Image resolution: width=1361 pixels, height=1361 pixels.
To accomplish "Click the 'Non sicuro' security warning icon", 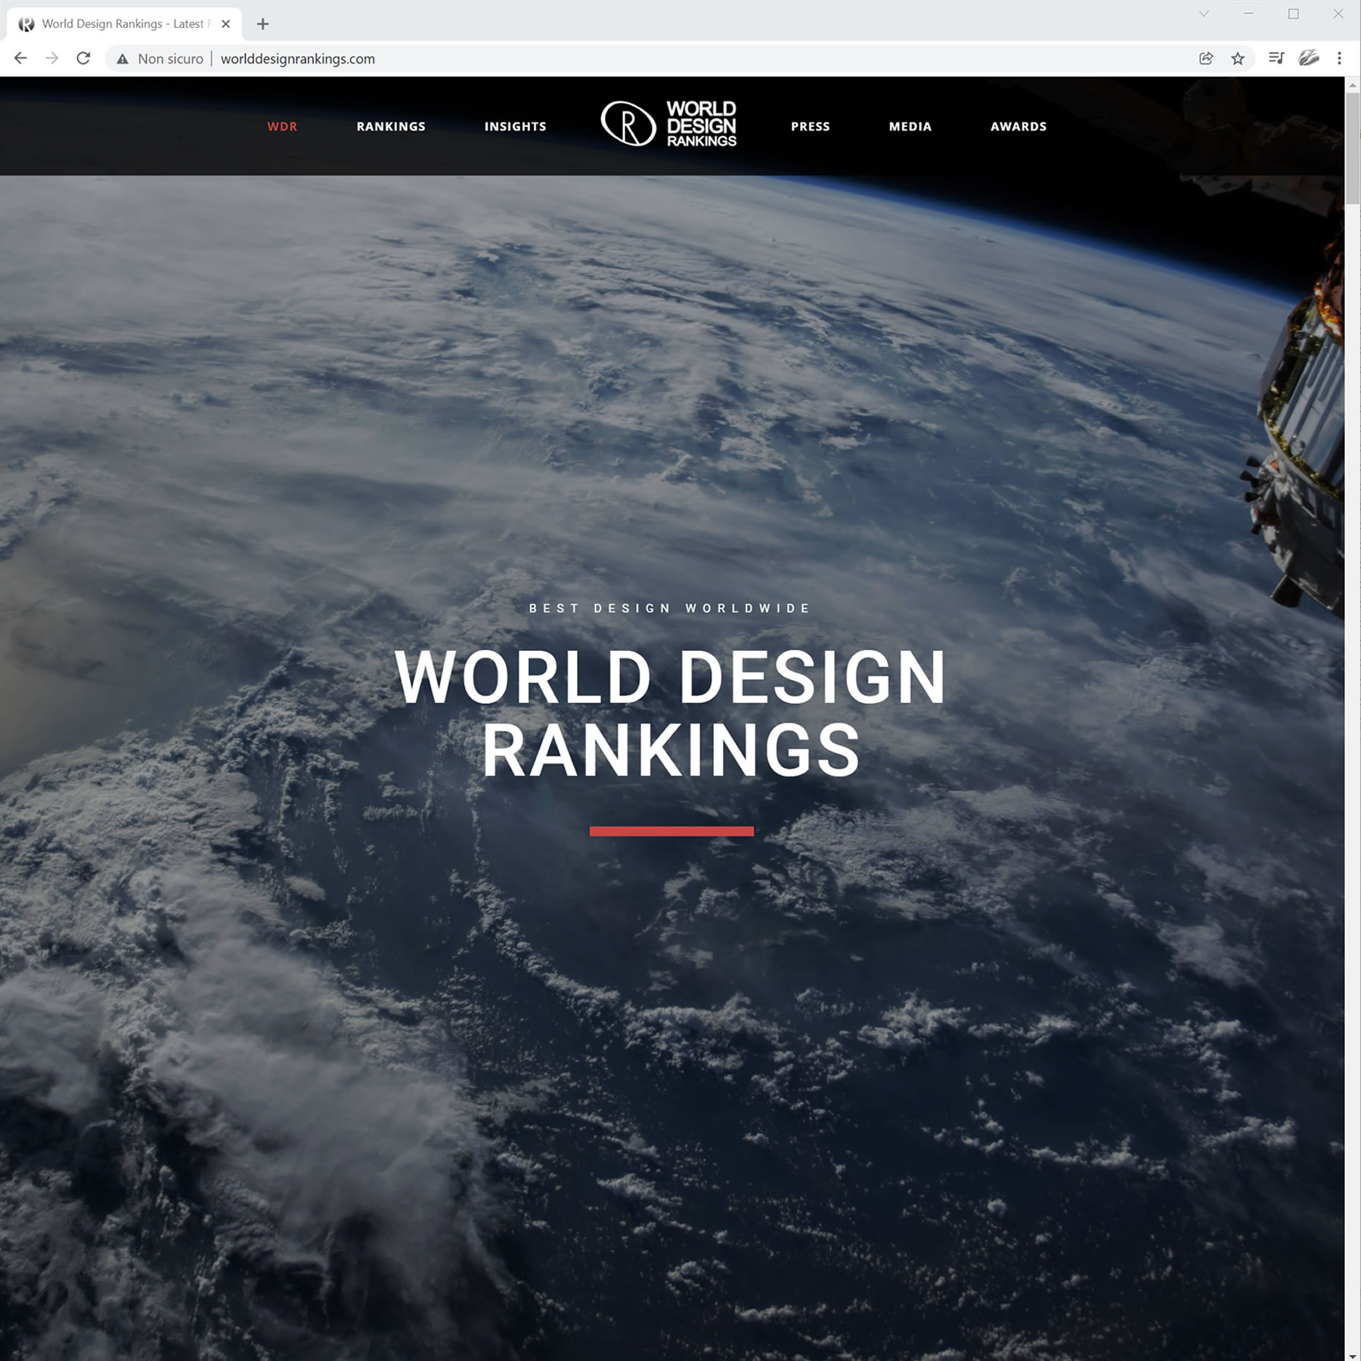I will (x=122, y=59).
